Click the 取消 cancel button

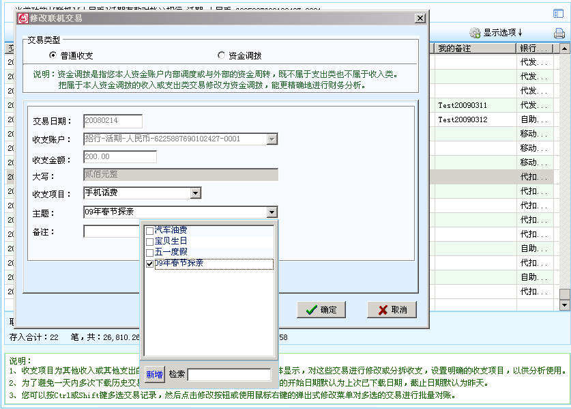(x=391, y=309)
